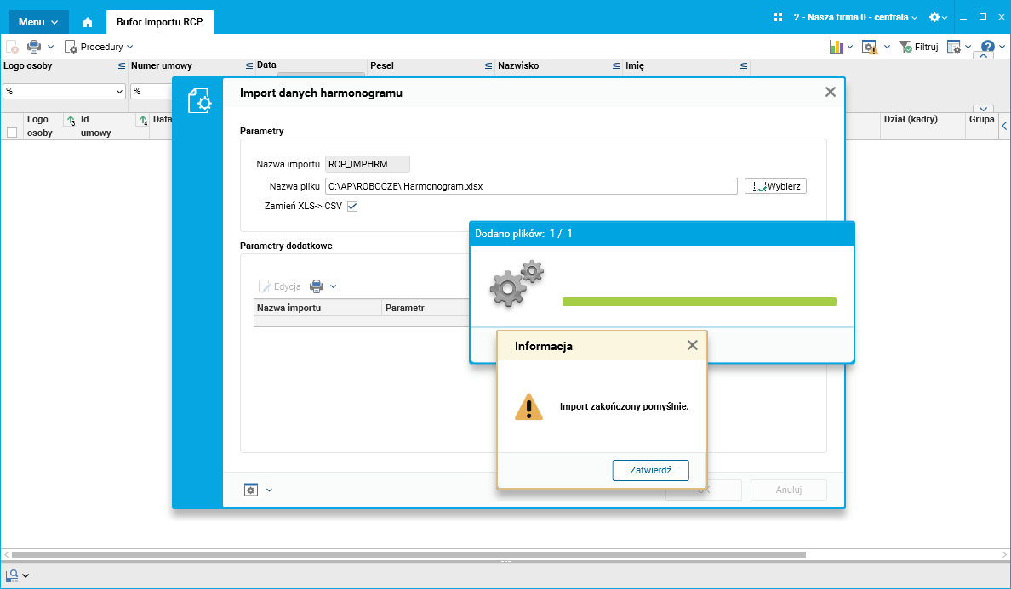Click the Nazwa importu table column header
This screenshot has width=1011, height=589.
(x=317, y=308)
